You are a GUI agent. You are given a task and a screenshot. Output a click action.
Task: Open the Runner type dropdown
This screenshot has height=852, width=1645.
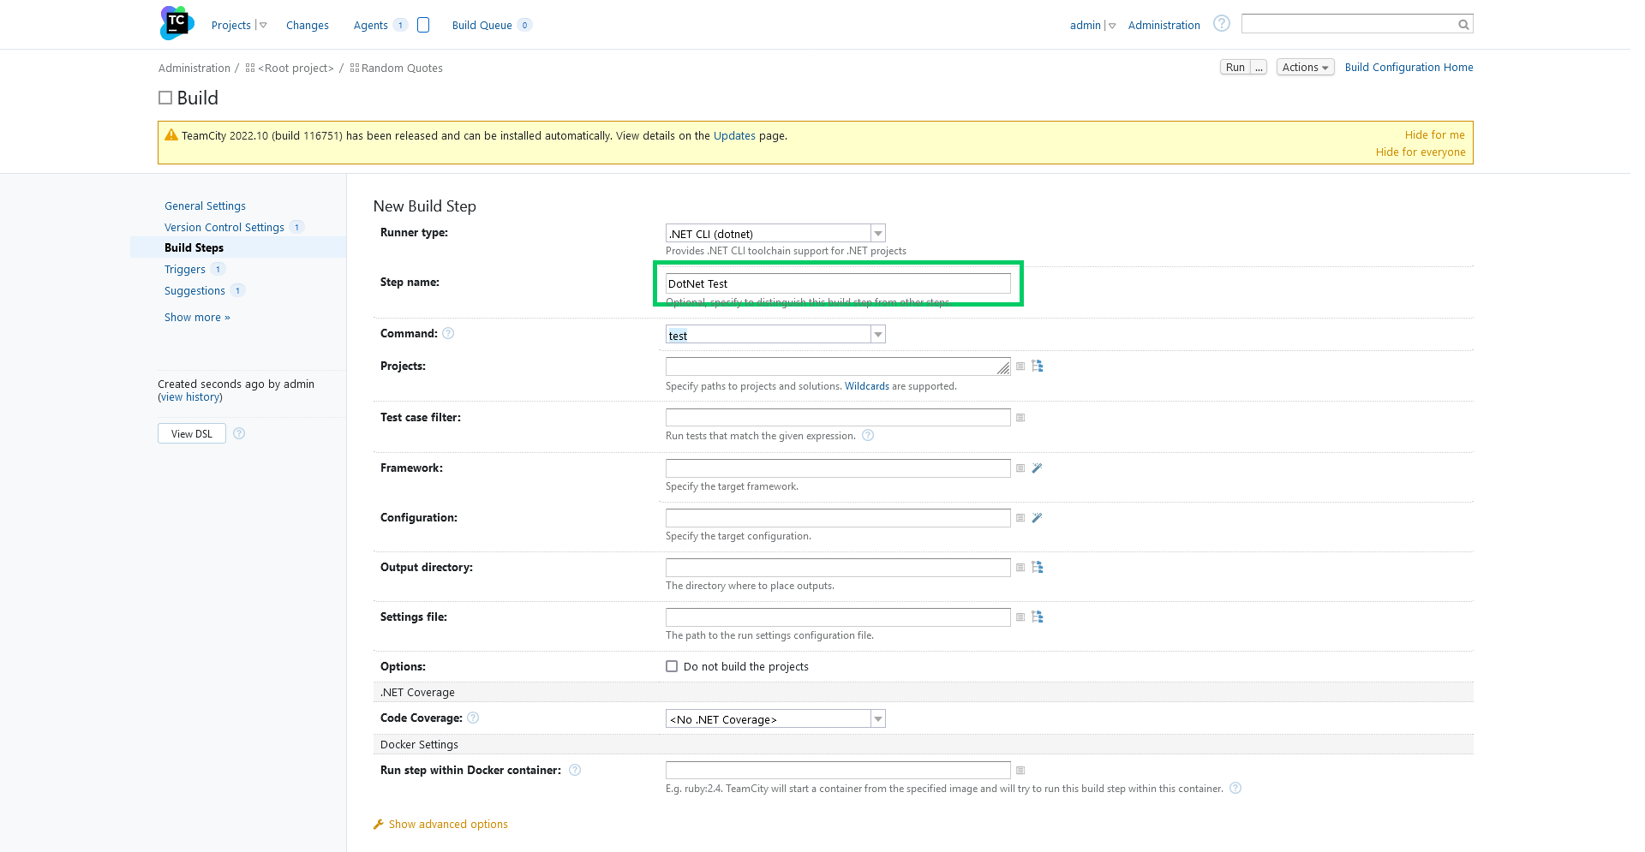coord(775,234)
